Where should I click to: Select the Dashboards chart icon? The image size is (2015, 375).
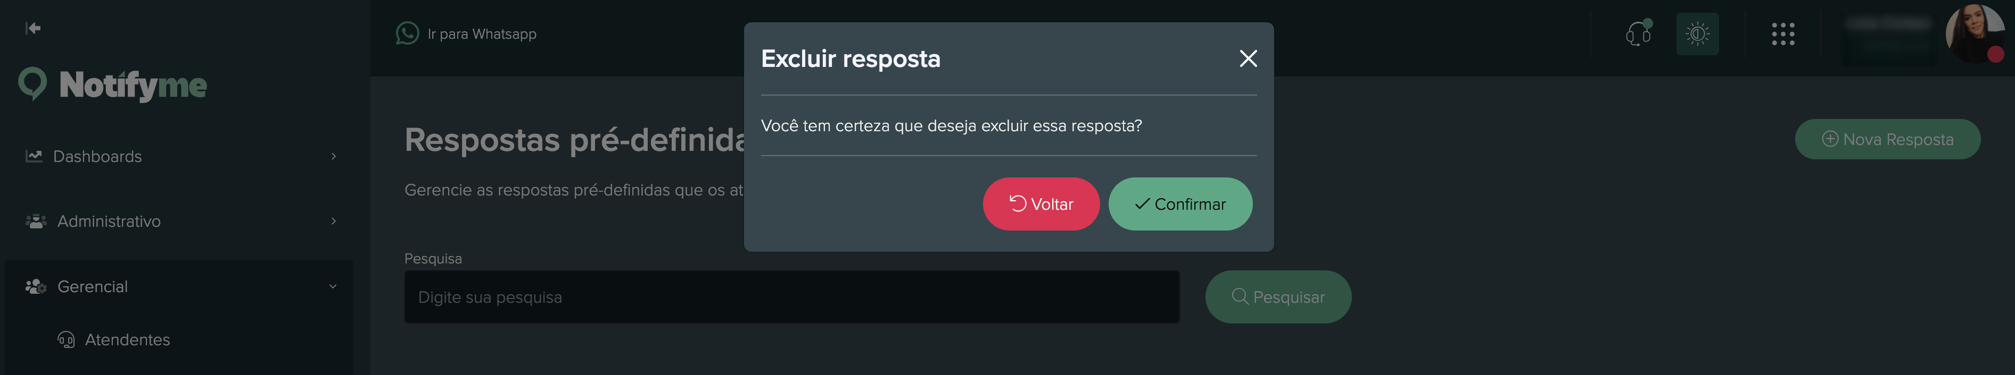coord(35,156)
